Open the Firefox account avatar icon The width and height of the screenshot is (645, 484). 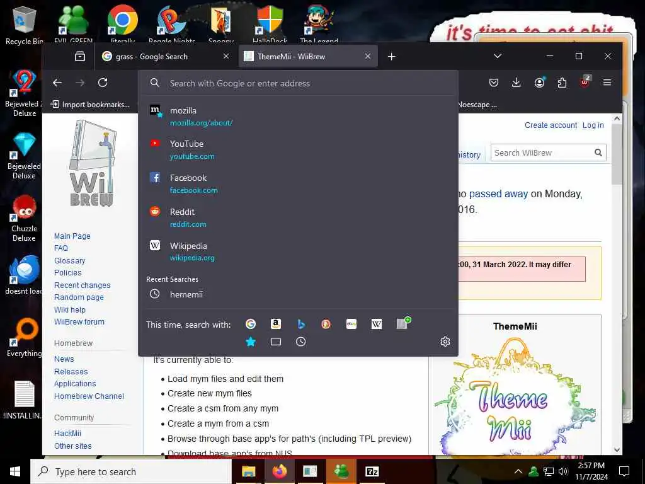pyautogui.click(x=539, y=83)
